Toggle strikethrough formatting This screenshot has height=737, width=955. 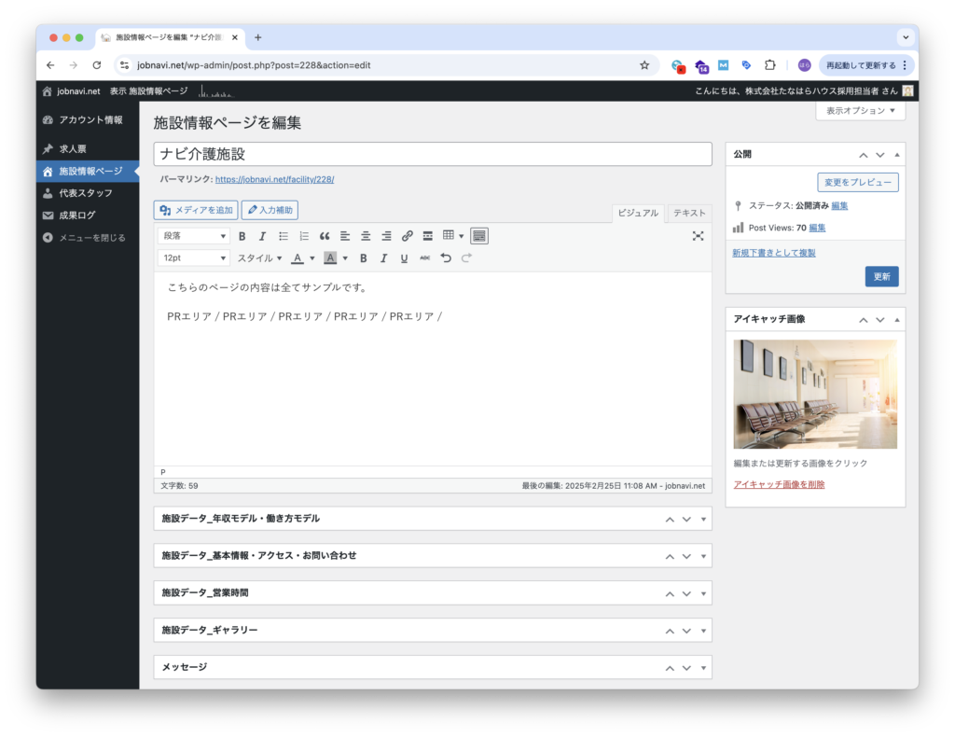click(x=425, y=258)
